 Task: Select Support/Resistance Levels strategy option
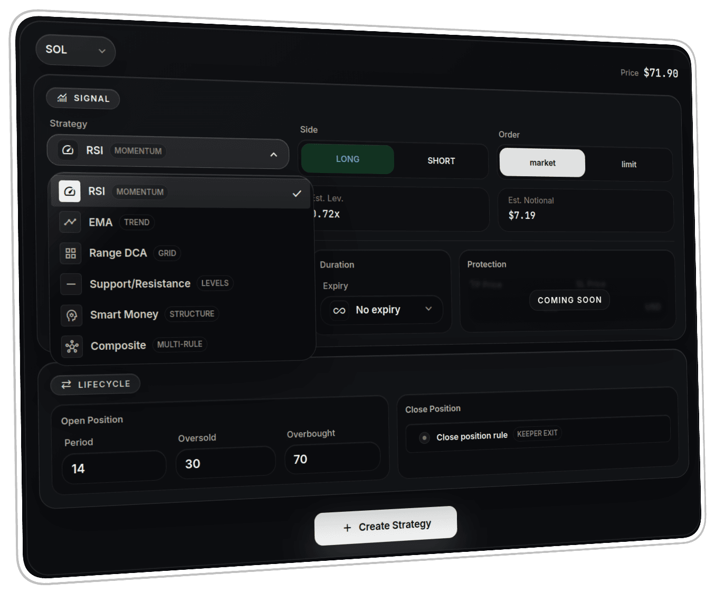pyautogui.click(x=182, y=284)
